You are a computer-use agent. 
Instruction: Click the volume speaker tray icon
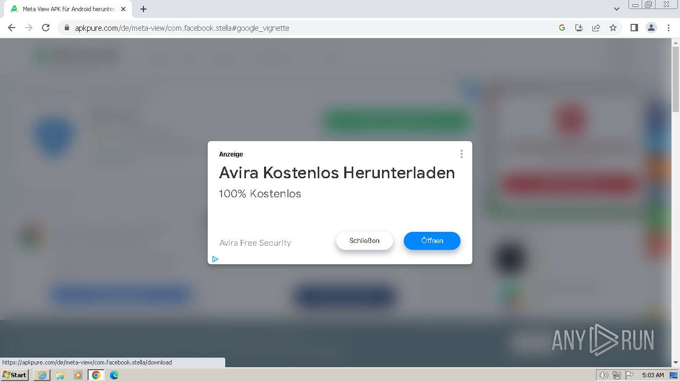[x=604, y=375]
